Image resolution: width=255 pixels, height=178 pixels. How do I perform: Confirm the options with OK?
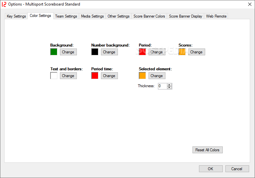(211, 169)
